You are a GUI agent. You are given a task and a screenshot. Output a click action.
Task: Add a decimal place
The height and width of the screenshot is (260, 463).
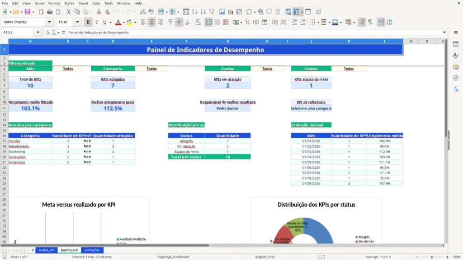click(x=275, y=22)
